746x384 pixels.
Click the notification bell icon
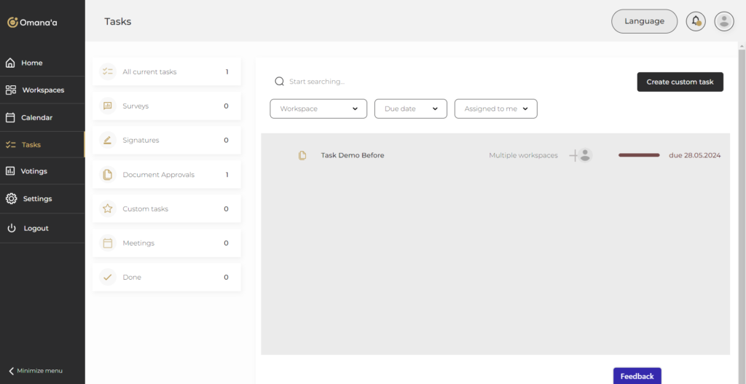tap(696, 21)
